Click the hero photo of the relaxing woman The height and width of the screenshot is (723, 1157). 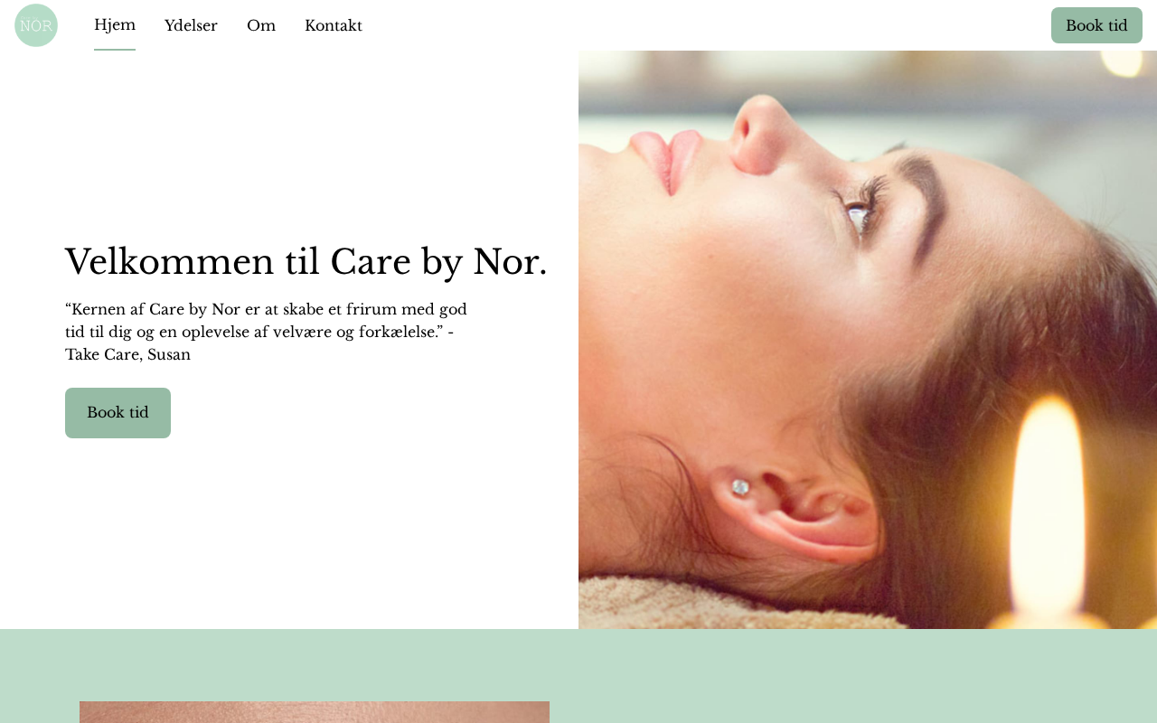point(868,340)
